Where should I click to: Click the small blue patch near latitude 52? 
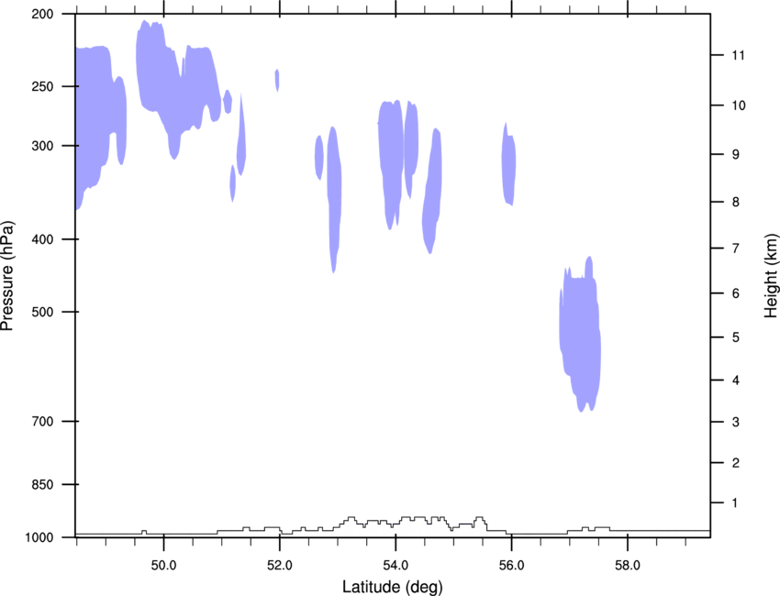coord(277,80)
